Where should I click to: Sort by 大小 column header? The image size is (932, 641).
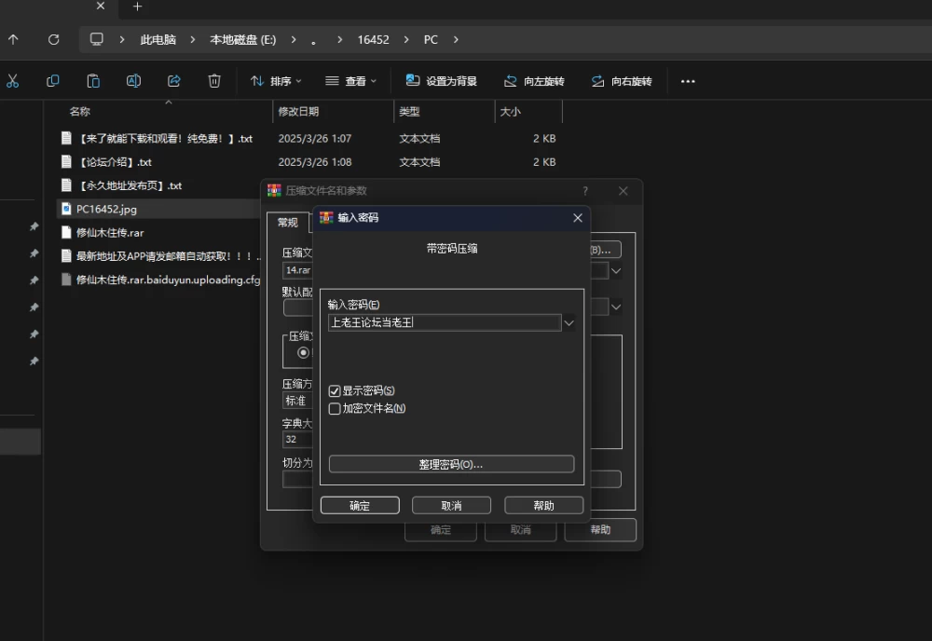(x=510, y=112)
